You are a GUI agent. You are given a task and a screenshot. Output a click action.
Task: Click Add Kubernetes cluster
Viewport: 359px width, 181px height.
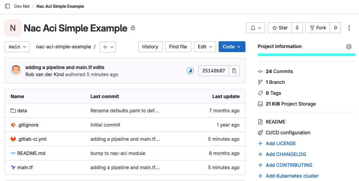click(292, 176)
